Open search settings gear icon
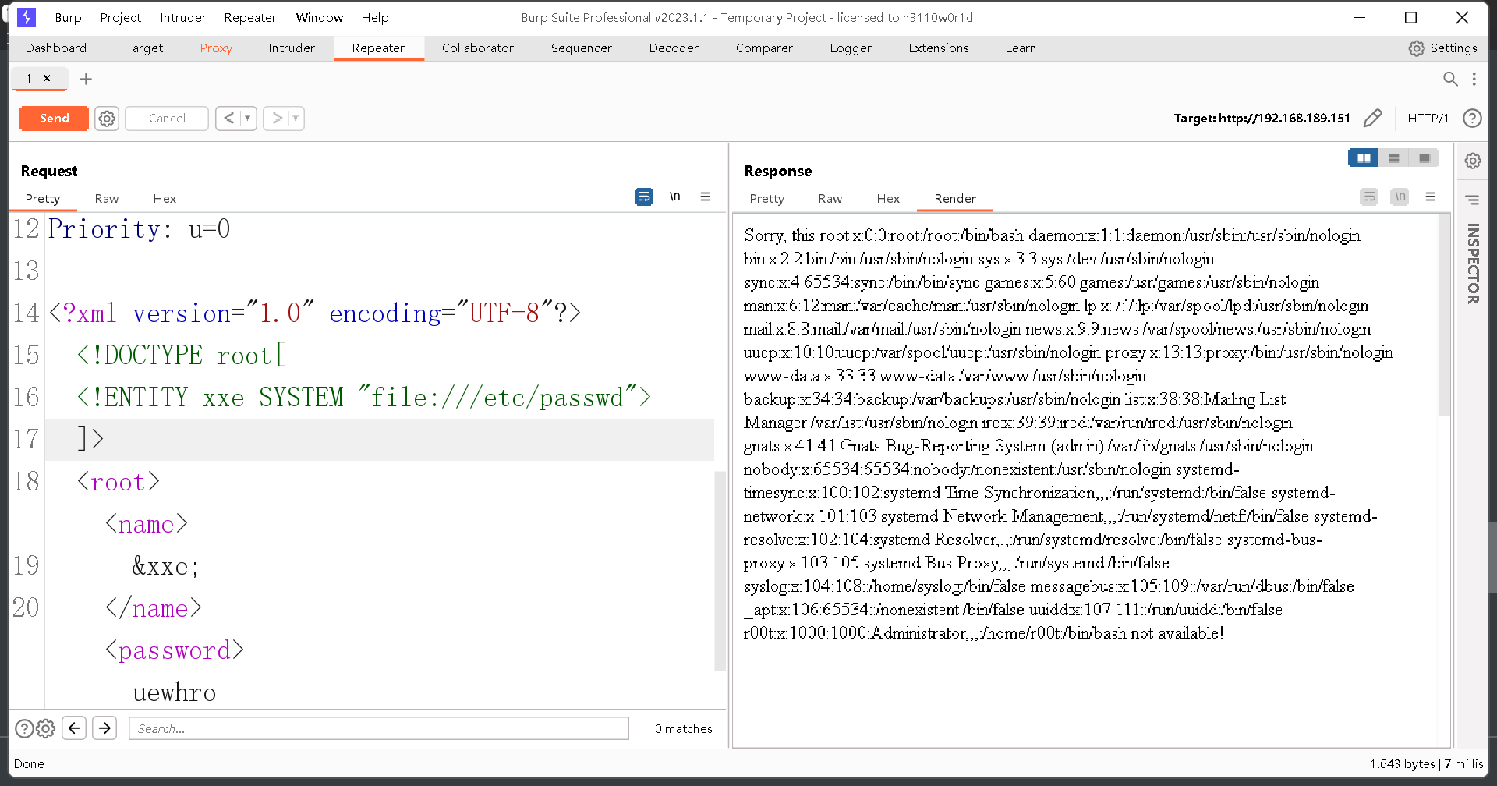This screenshot has height=786, width=1497. pyautogui.click(x=46, y=728)
